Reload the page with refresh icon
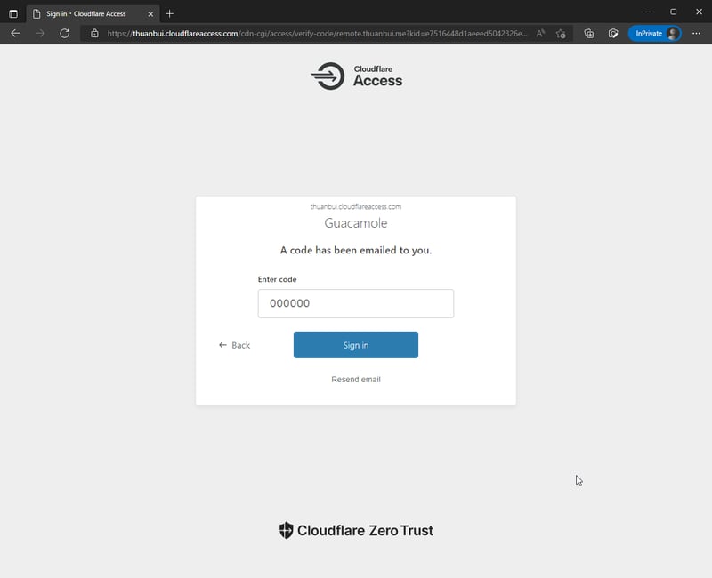This screenshot has height=578, width=712. click(x=64, y=33)
